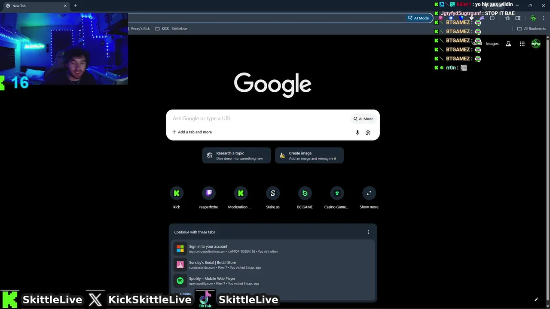The width and height of the screenshot is (550, 309).
Task: Open the All Bookmarks folder
Action: pos(532,29)
